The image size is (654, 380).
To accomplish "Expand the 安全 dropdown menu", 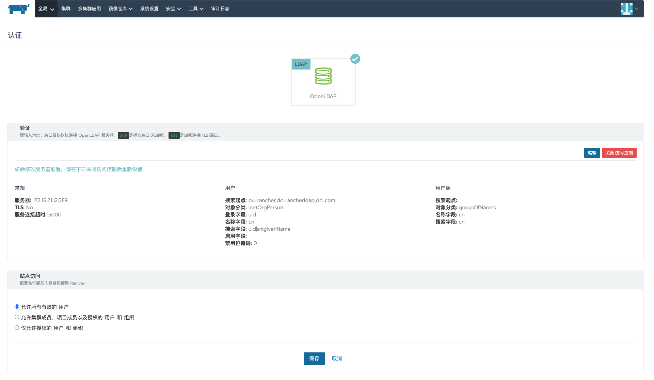I will tap(173, 9).
